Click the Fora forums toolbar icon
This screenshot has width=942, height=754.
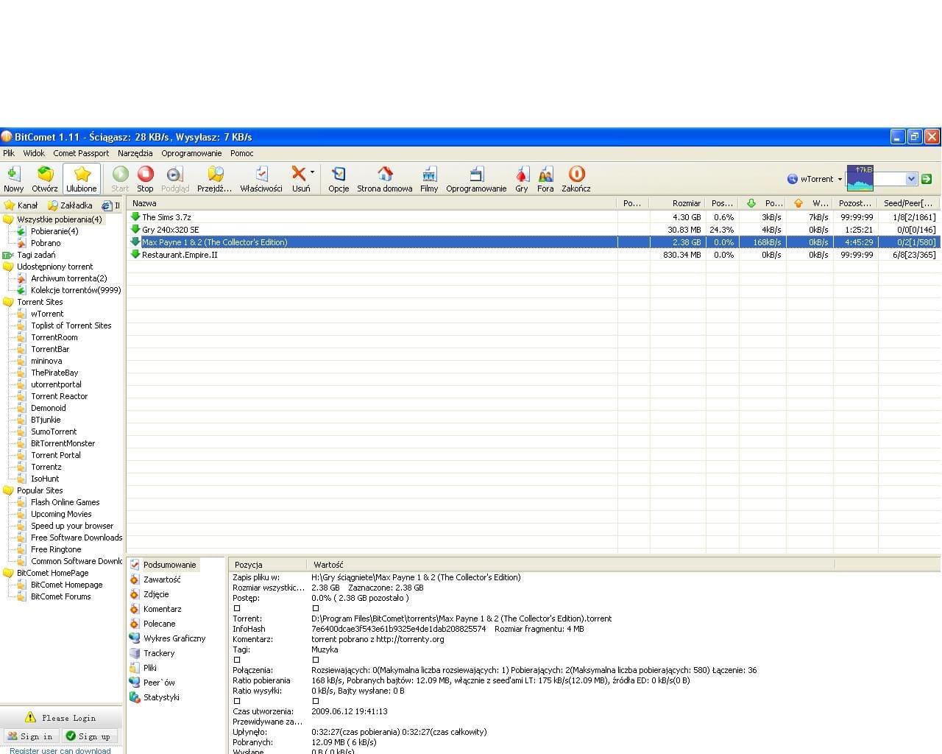point(545,179)
